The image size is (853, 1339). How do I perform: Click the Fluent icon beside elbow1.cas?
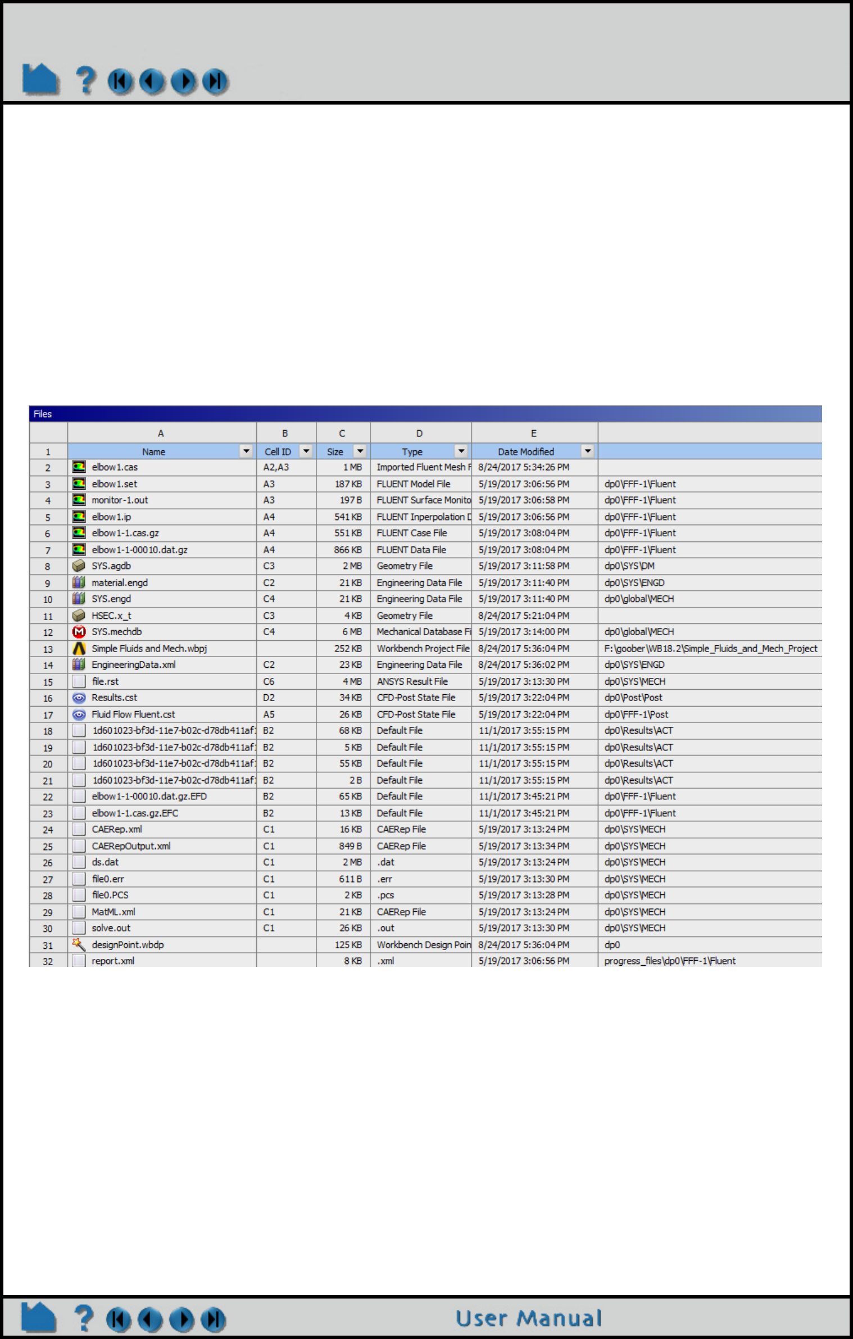tap(79, 467)
